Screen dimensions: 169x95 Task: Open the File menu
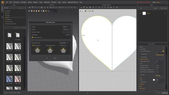point(7,2)
